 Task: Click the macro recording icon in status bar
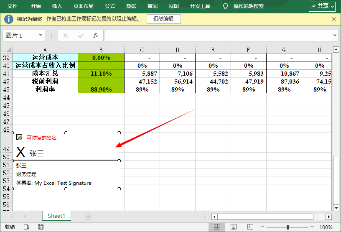(x=41, y=227)
